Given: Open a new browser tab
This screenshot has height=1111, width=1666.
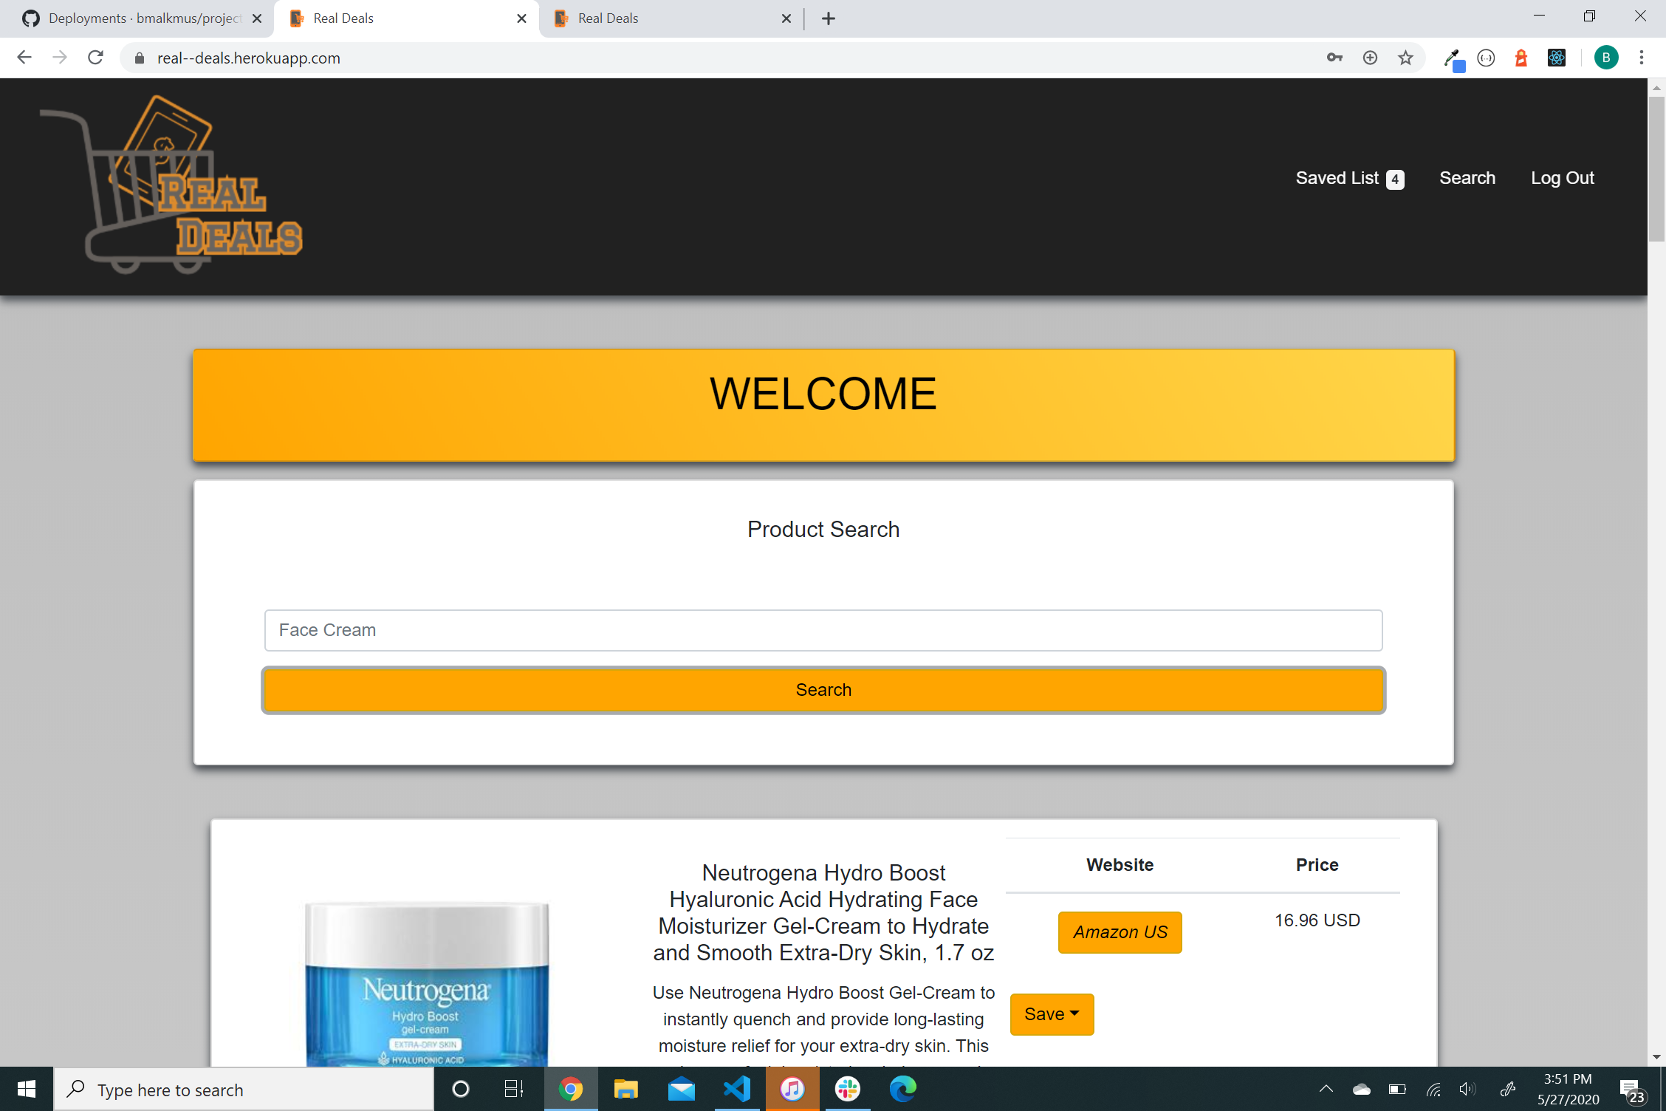Looking at the screenshot, I should 829,18.
